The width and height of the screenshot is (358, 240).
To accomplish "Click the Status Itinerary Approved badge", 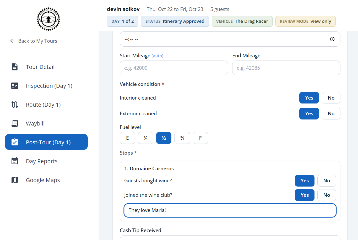I will (x=175, y=21).
